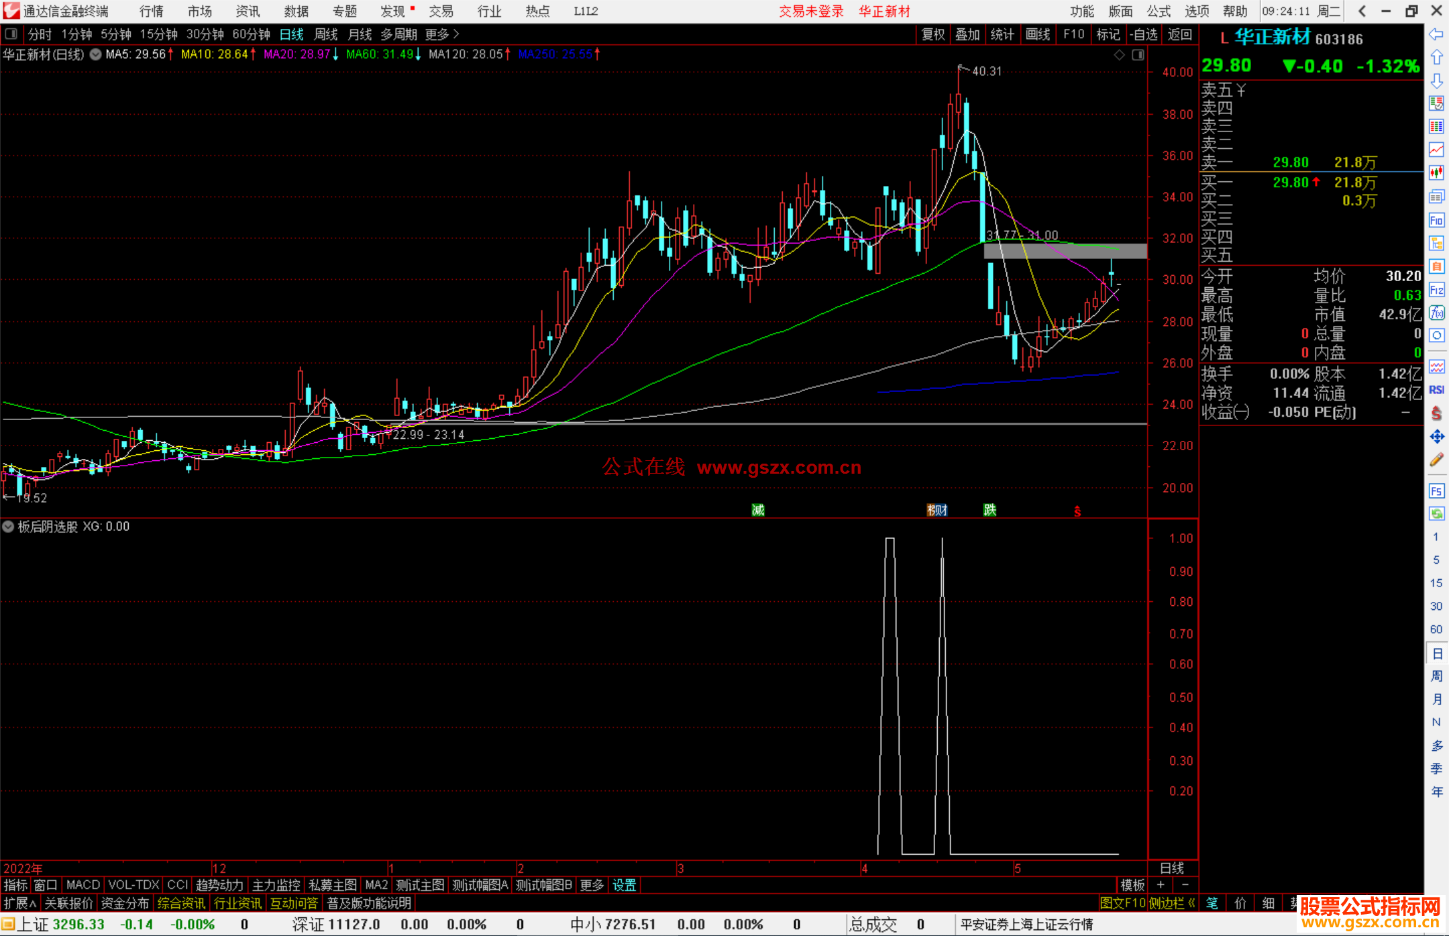Select the pencil drawing tool icon
The image size is (1449, 936).
pyautogui.click(x=1436, y=460)
